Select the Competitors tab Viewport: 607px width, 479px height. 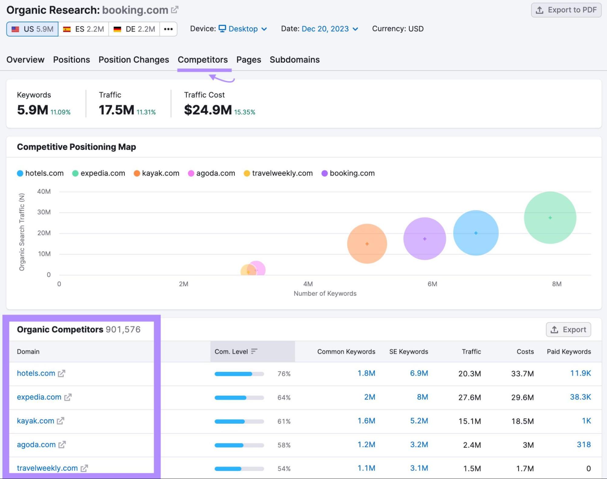click(203, 59)
